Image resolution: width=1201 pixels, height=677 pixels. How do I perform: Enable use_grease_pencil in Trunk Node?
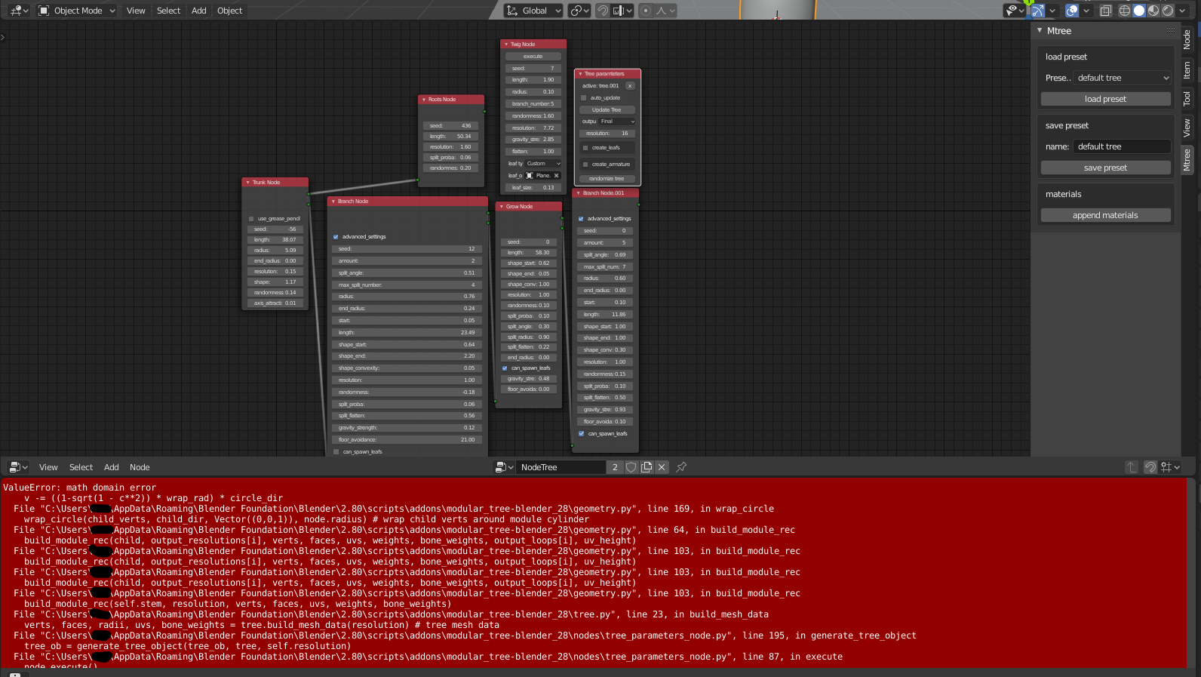click(x=251, y=219)
